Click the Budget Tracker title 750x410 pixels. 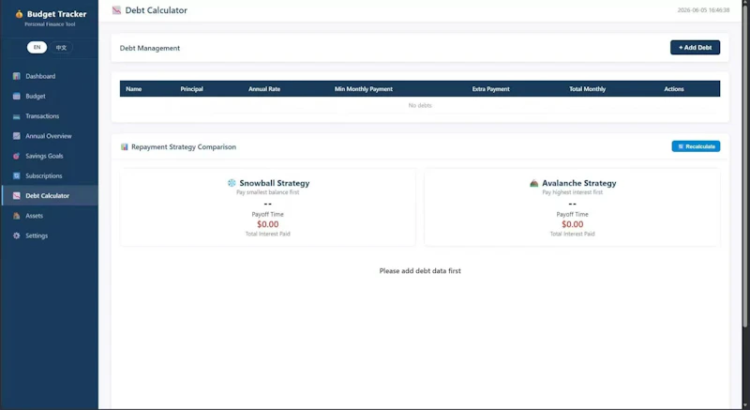56,14
